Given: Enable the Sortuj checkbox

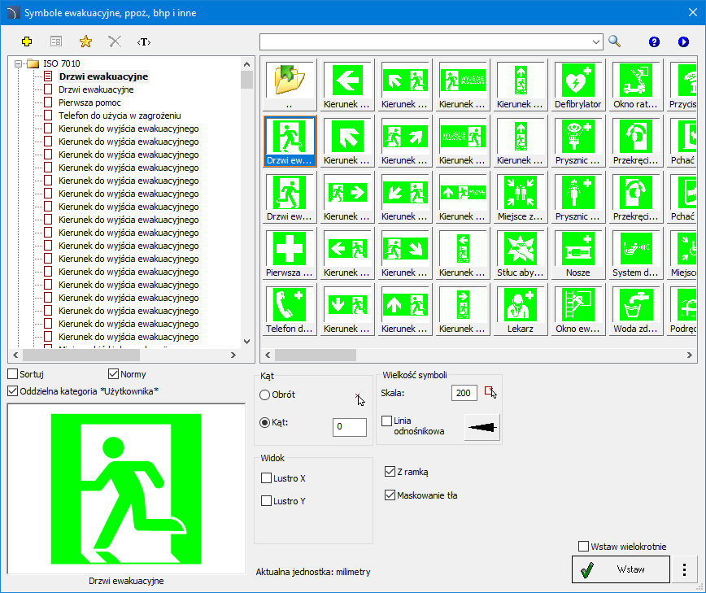Looking at the screenshot, I should point(12,374).
